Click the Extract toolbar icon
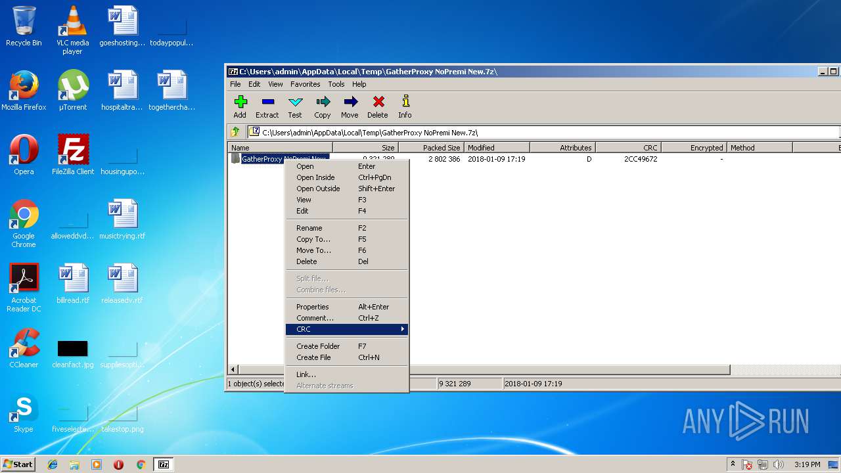Image resolution: width=841 pixels, height=473 pixels. click(267, 106)
